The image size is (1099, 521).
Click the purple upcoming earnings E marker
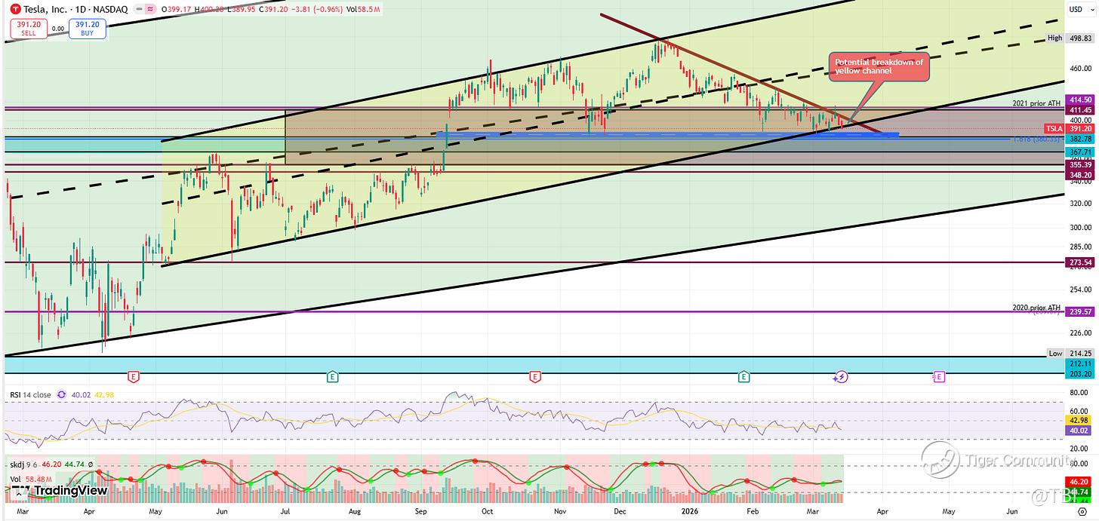[x=939, y=375]
